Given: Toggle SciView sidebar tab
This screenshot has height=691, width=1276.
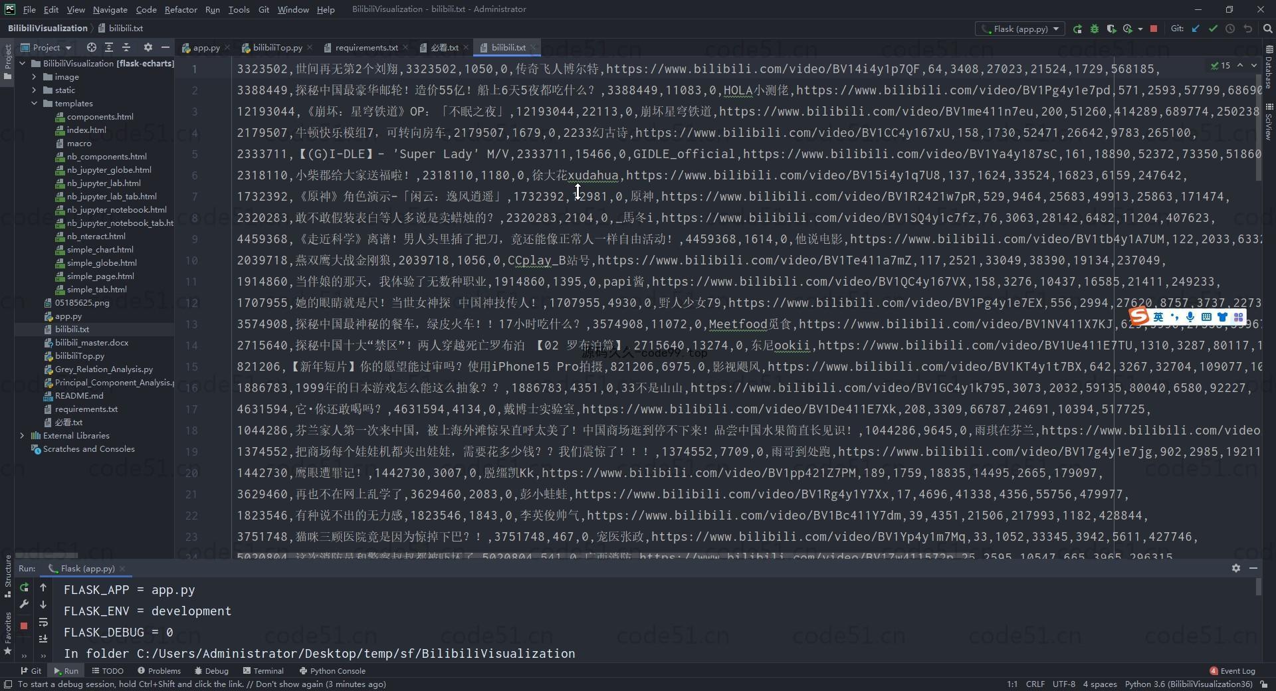Looking at the screenshot, I should tap(1269, 122).
